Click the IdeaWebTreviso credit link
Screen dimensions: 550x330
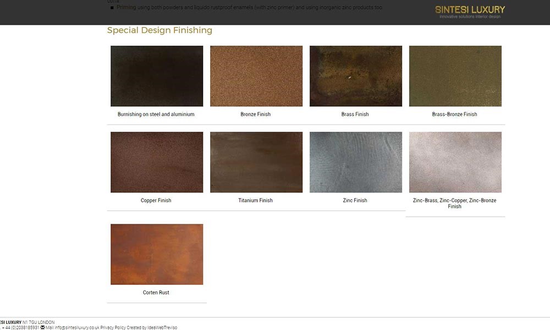(162, 328)
